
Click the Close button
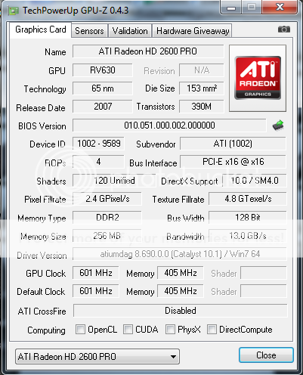coord(266,355)
